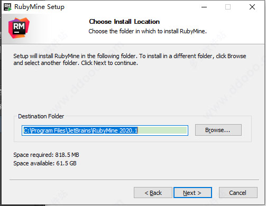Click the setup instruction paragraph text
Screen dimensions: 266x206
[130, 59]
